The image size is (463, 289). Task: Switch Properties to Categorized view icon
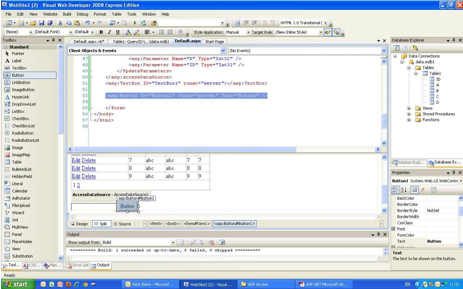tap(396, 190)
